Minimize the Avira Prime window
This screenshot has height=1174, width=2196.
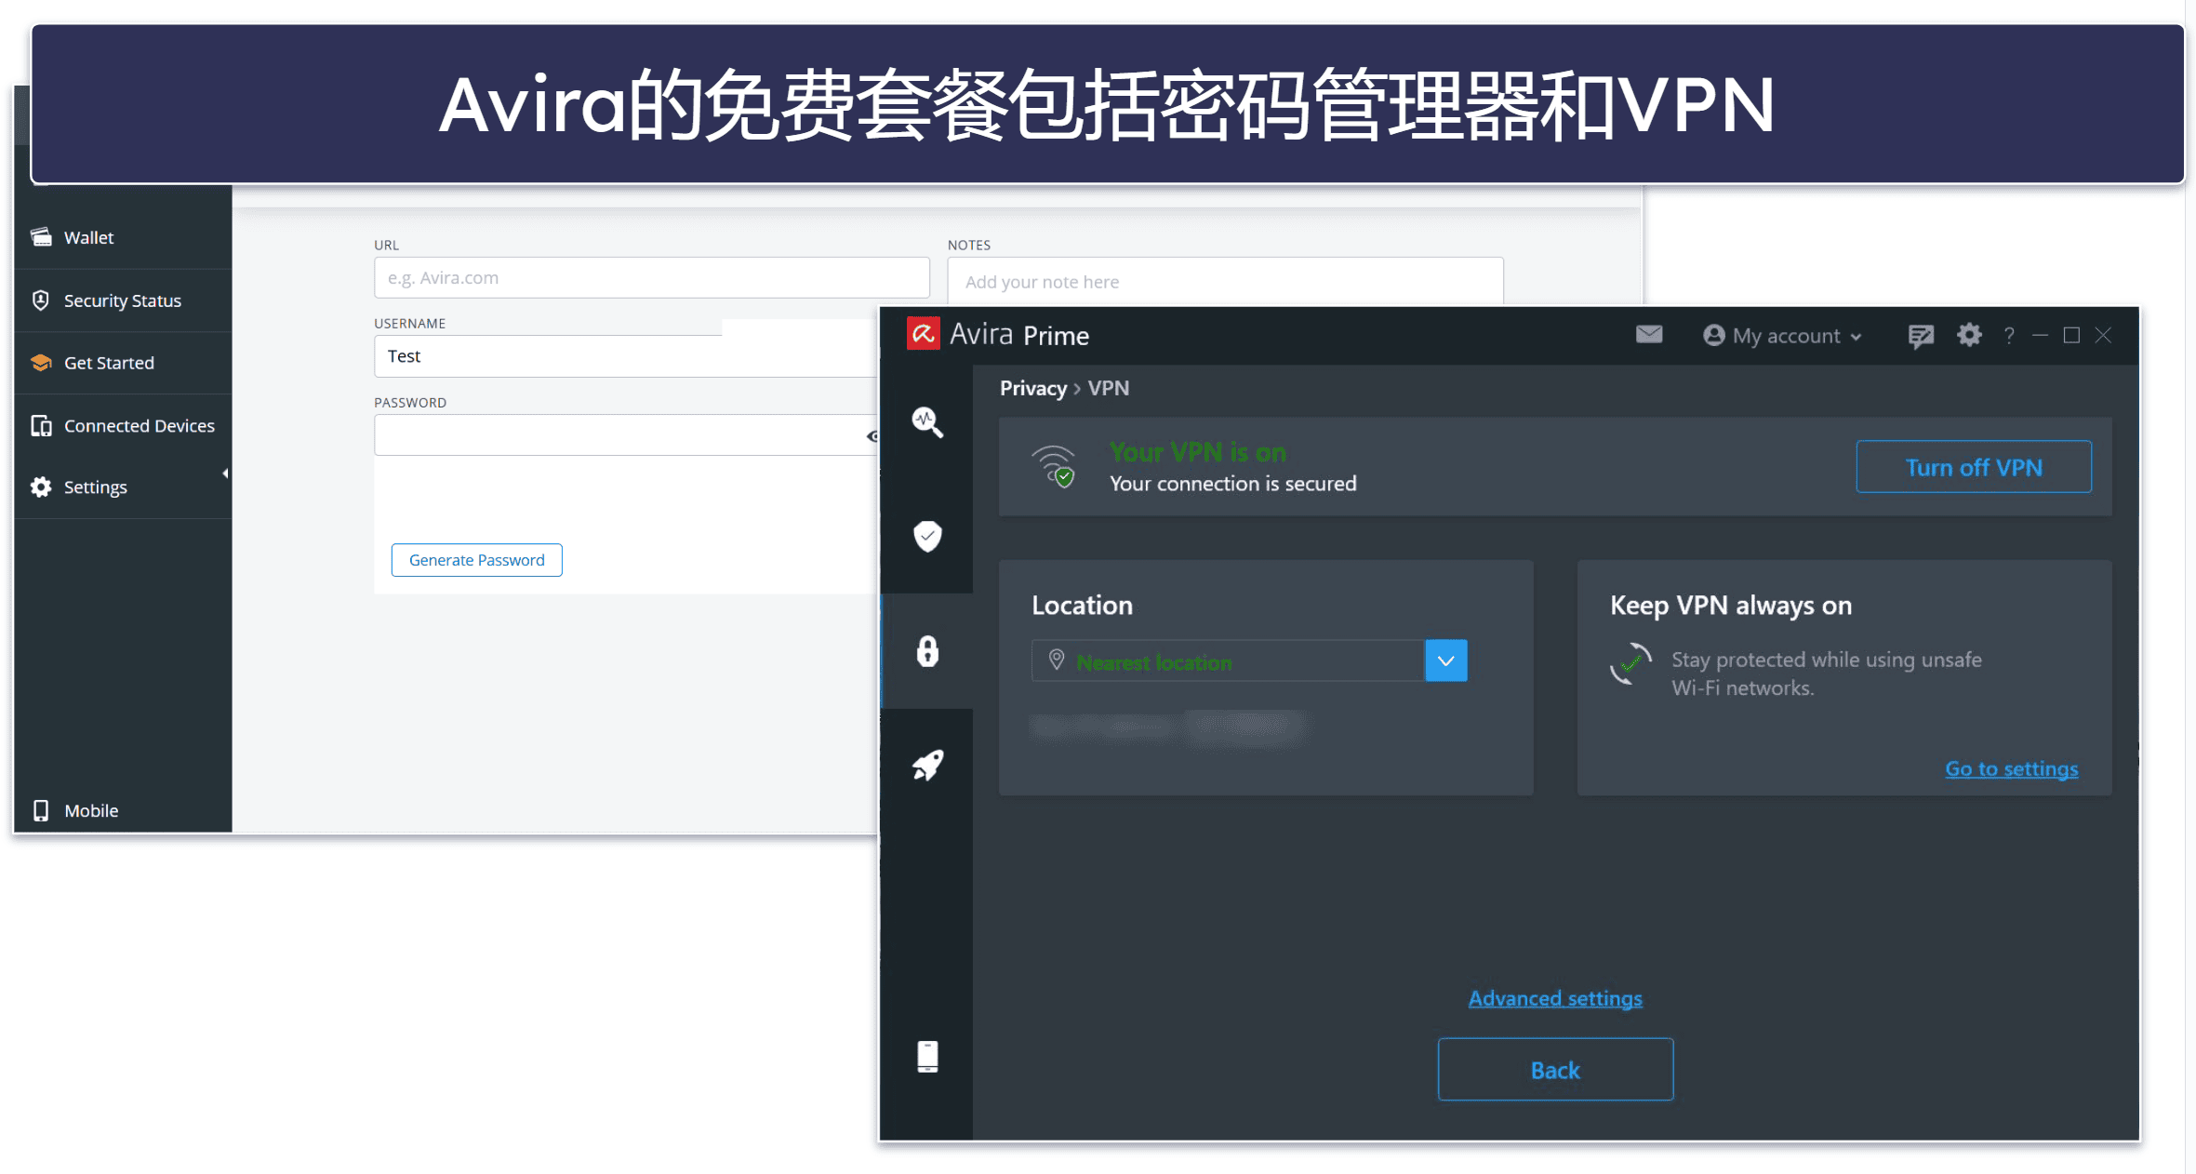2040,335
